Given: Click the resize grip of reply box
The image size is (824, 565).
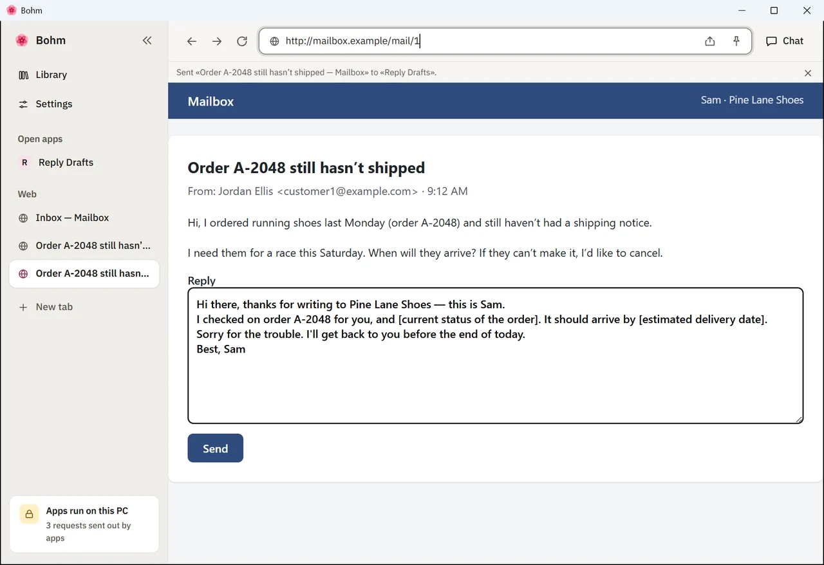Looking at the screenshot, I should pos(799,420).
